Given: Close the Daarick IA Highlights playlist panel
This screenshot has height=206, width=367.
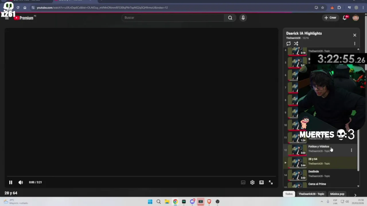Looking at the screenshot, I should click(355, 35).
